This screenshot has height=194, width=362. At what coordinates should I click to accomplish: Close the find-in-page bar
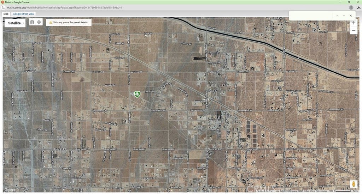point(351,16)
